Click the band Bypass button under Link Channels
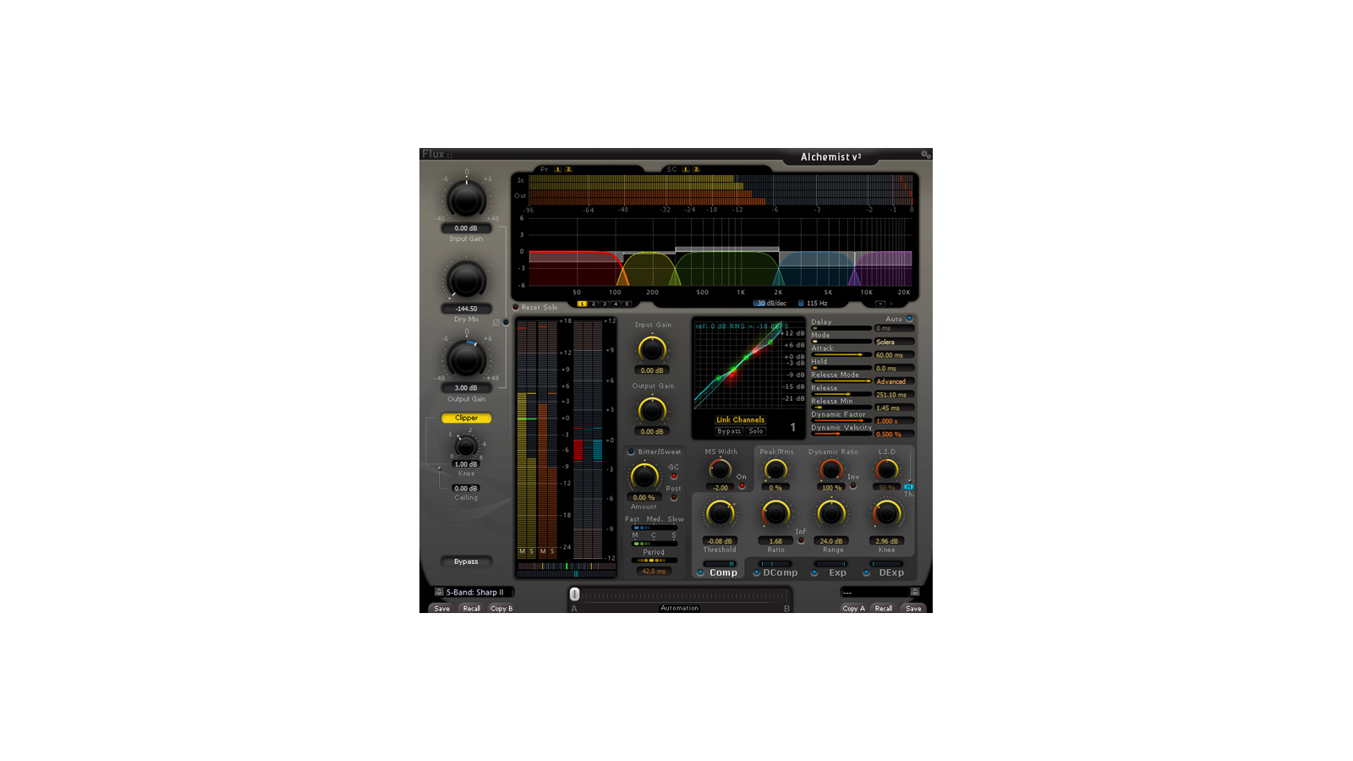 pyautogui.click(x=729, y=431)
